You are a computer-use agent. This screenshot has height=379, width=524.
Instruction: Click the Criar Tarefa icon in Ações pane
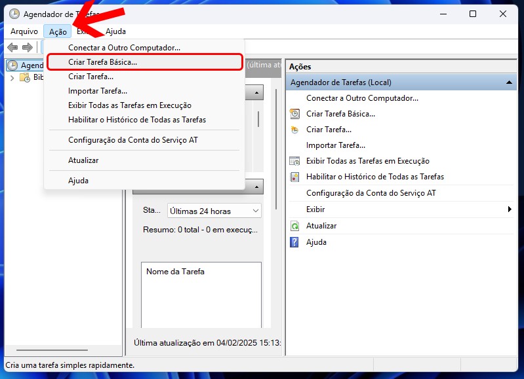[x=294, y=130]
